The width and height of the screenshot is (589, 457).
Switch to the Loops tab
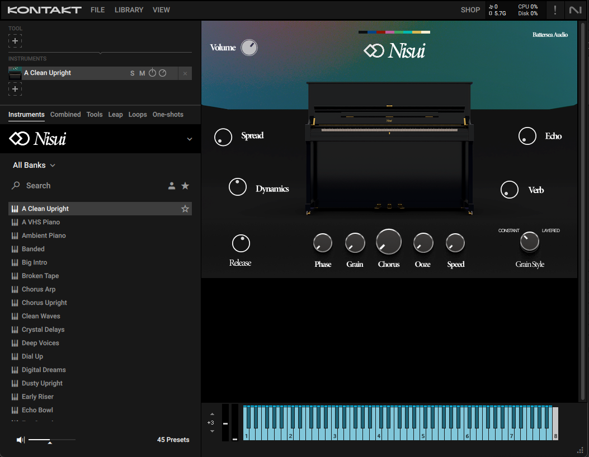click(x=138, y=114)
